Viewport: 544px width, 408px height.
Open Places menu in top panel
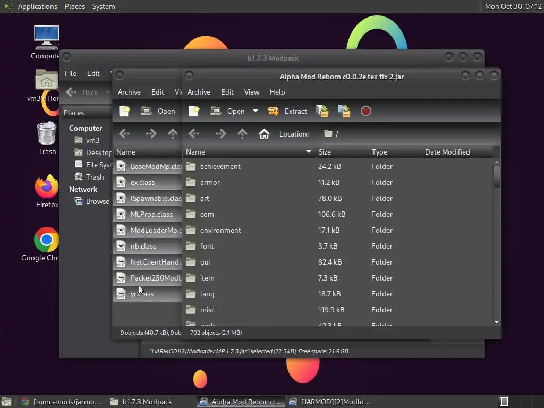click(74, 6)
